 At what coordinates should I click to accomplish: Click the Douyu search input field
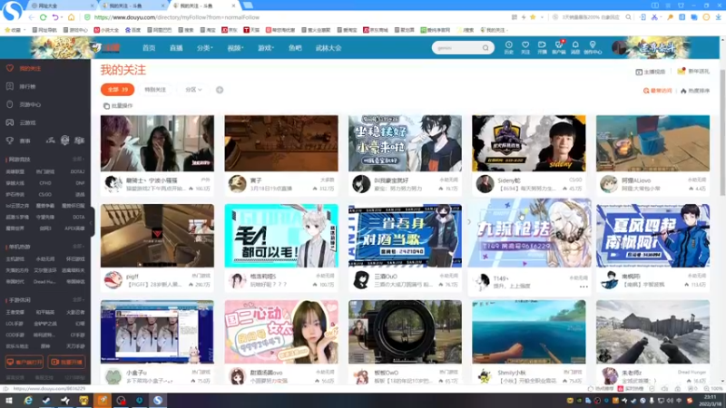(456, 48)
